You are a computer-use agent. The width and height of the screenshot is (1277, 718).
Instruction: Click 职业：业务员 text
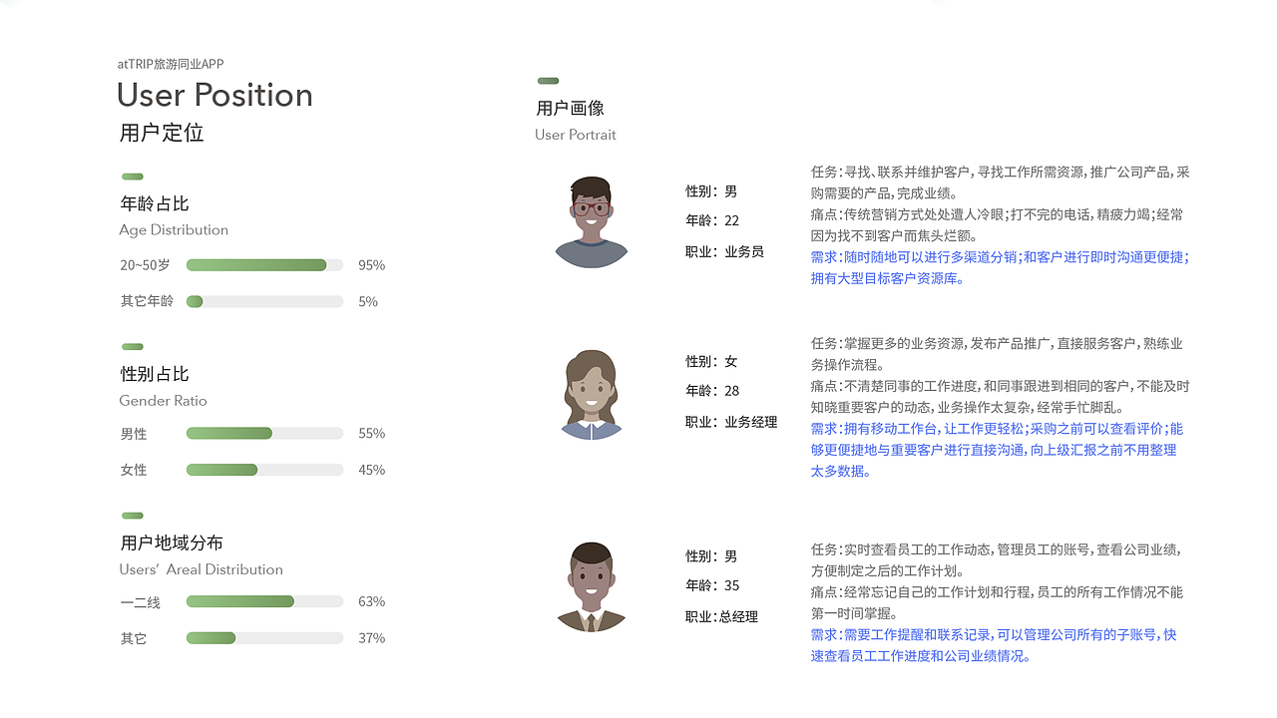tap(724, 252)
